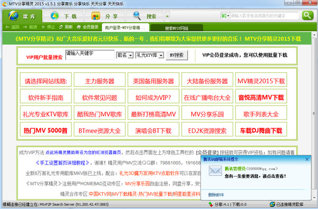Click the 模糊连接已经建立在 server status text

tap(56, 204)
